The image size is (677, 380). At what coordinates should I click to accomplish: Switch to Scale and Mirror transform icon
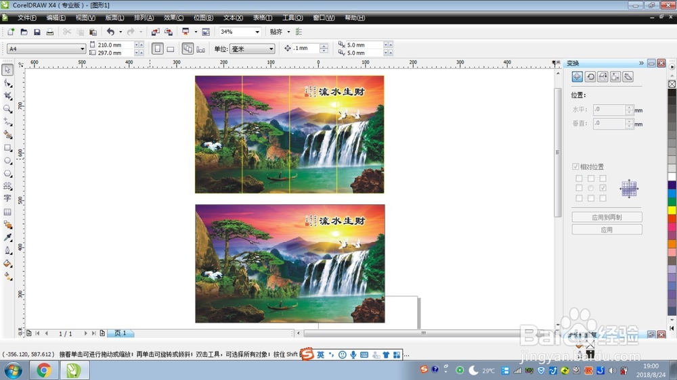tap(603, 77)
